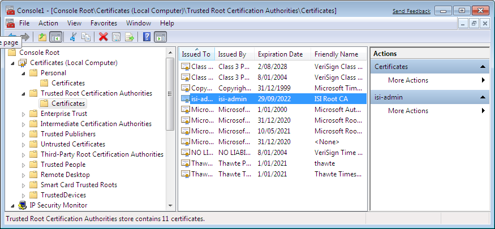Click the Export List toolbar icon
This screenshot has width=495, height=229.
(130, 37)
